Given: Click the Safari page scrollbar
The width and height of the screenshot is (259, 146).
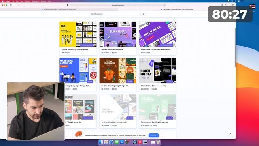Looking at the screenshot, I should pyautogui.click(x=235, y=47).
